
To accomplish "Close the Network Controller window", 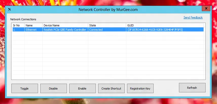I will (x=206, y=8).
